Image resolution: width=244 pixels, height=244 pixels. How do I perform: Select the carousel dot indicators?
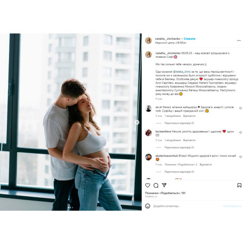(x=70, y=207)
